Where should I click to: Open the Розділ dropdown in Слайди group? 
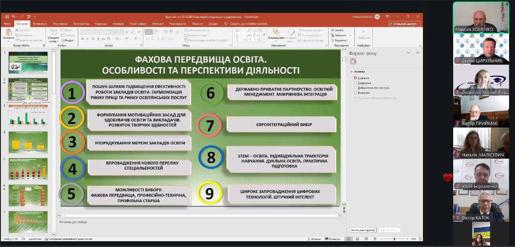click(68, 40)
